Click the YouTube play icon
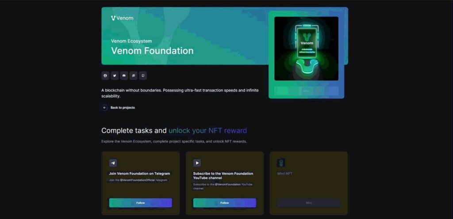 tap(197, 163)
